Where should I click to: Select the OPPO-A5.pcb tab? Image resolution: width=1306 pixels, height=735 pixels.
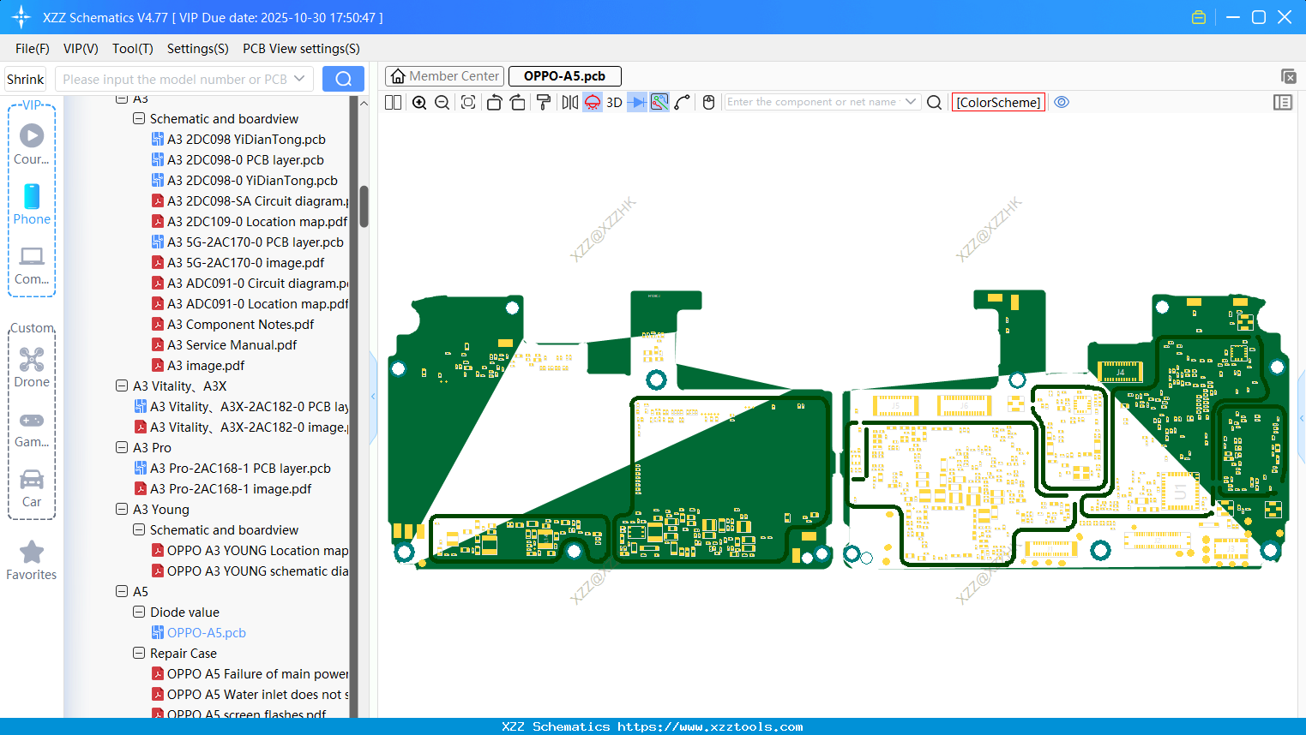pyautogui.click(x=564, y=76)
